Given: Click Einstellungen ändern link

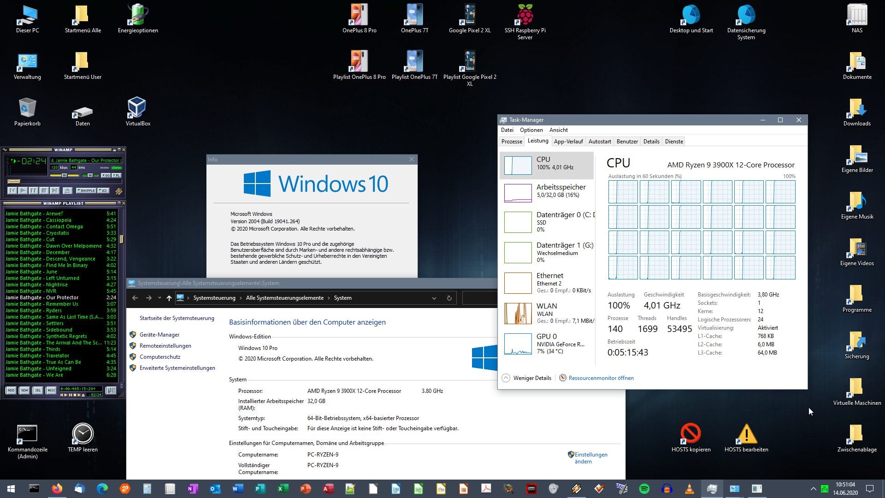Looking at the screenshot, I should [x=590, y=458].
